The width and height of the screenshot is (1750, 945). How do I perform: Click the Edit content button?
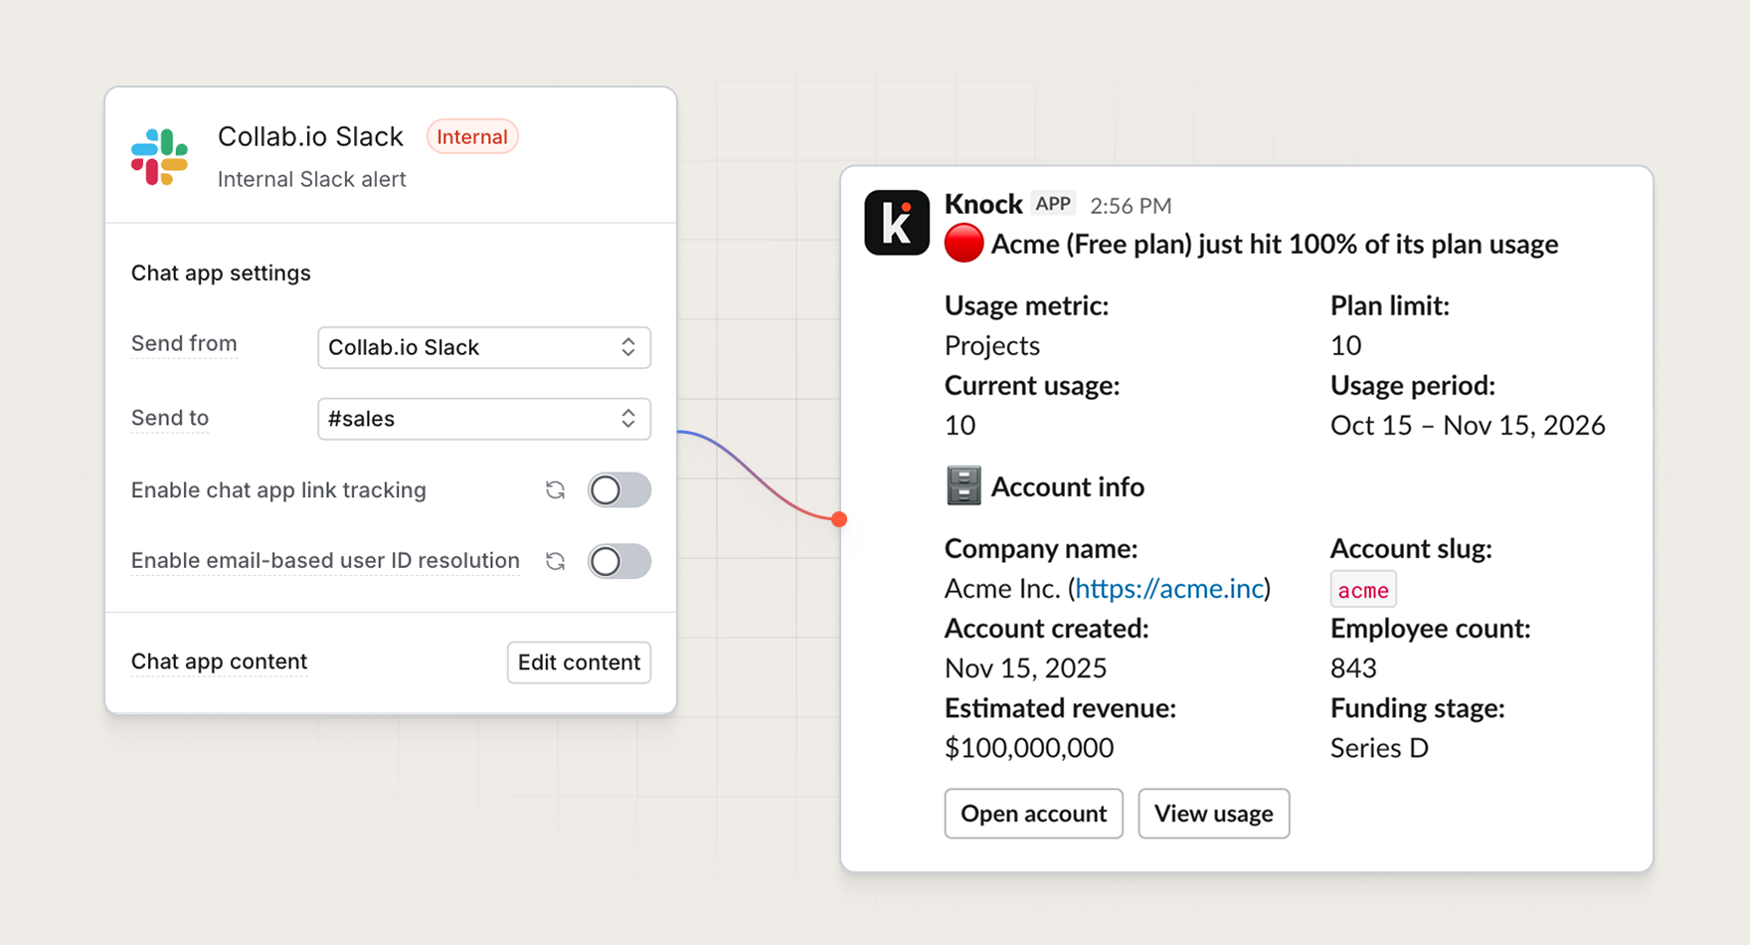579,662
